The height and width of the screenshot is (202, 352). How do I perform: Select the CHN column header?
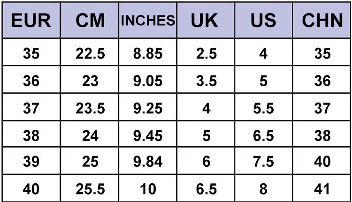click(322, 21)
